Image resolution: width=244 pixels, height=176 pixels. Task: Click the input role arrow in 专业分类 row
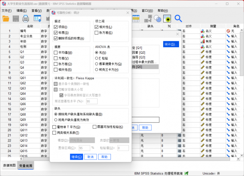point(228,36)
